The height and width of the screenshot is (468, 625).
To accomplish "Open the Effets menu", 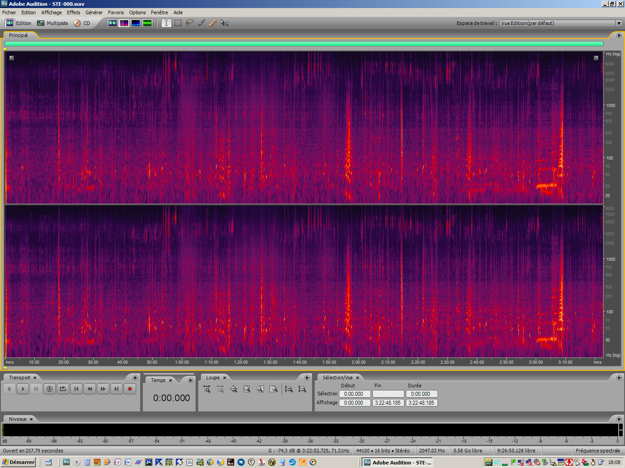I will point(73,12).
